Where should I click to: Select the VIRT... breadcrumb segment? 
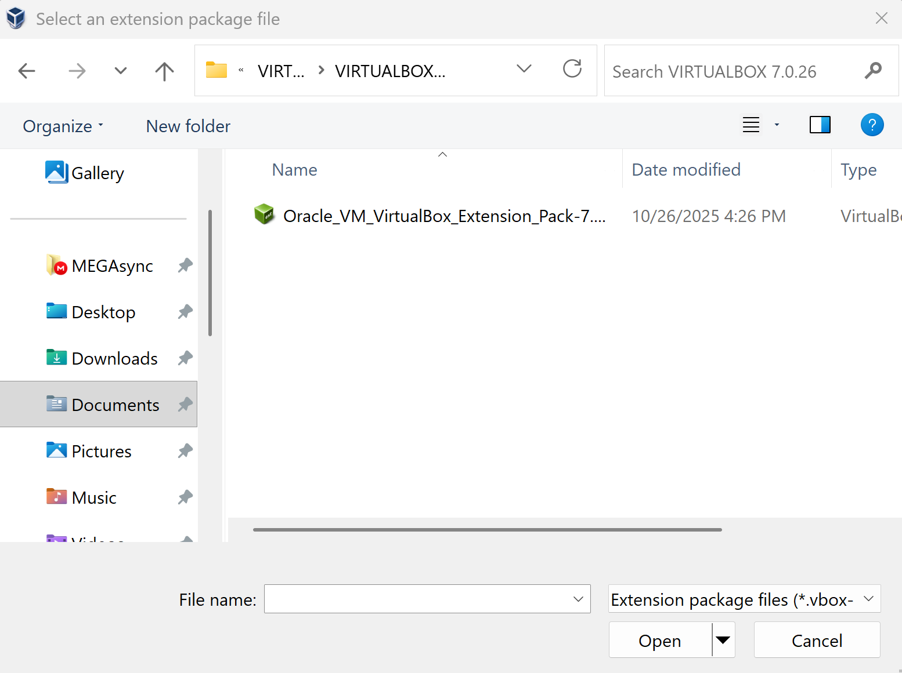click(281, 71)
